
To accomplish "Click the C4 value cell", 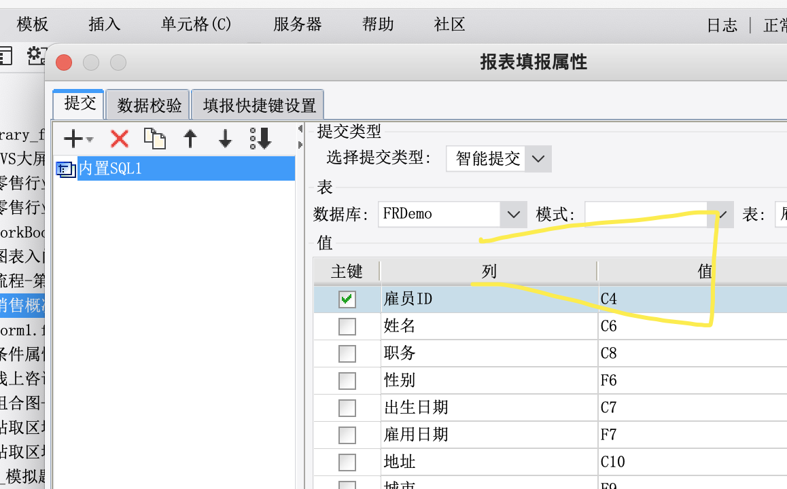I will pyautogui.click(x=693, y=300).
